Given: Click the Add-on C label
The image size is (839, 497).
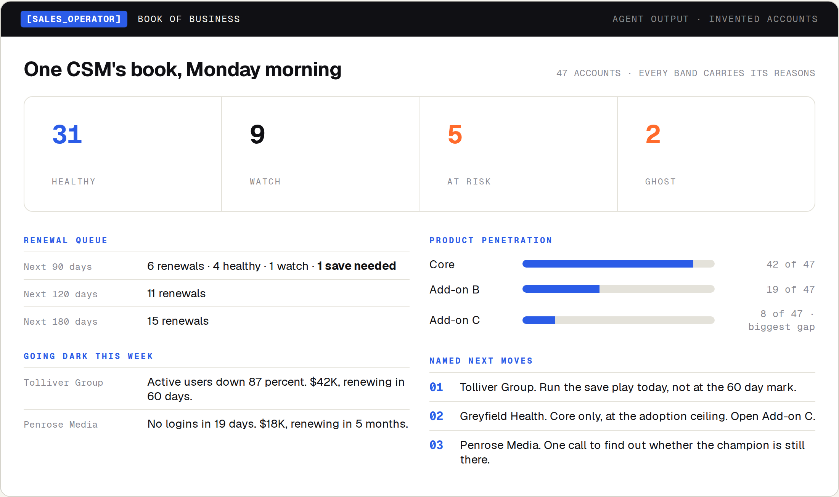Looking at the screenshot, I should (x=455, y=320).
